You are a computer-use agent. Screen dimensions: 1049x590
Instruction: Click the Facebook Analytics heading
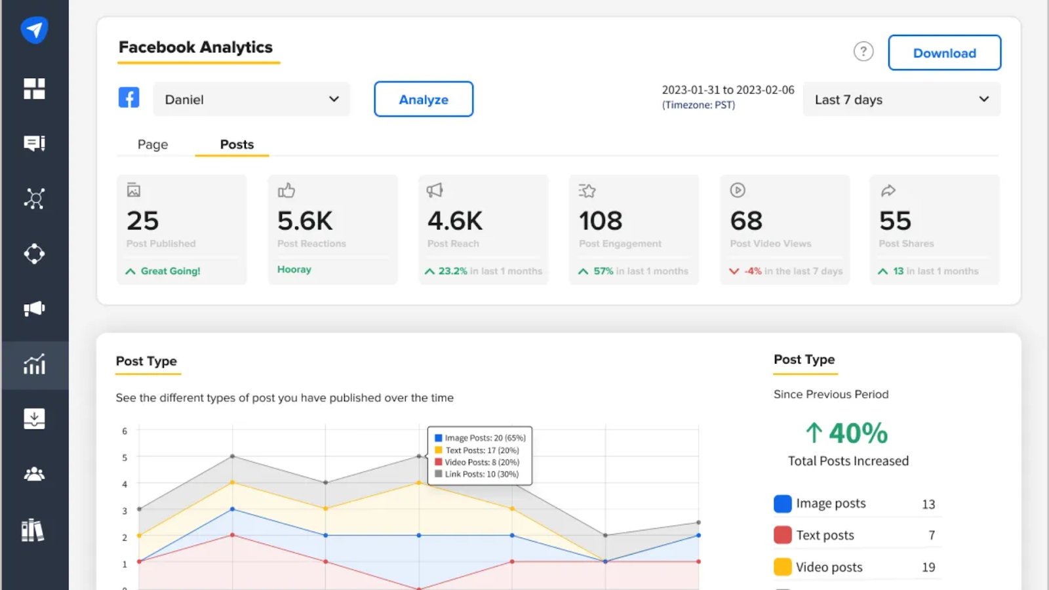pos(195,47)
